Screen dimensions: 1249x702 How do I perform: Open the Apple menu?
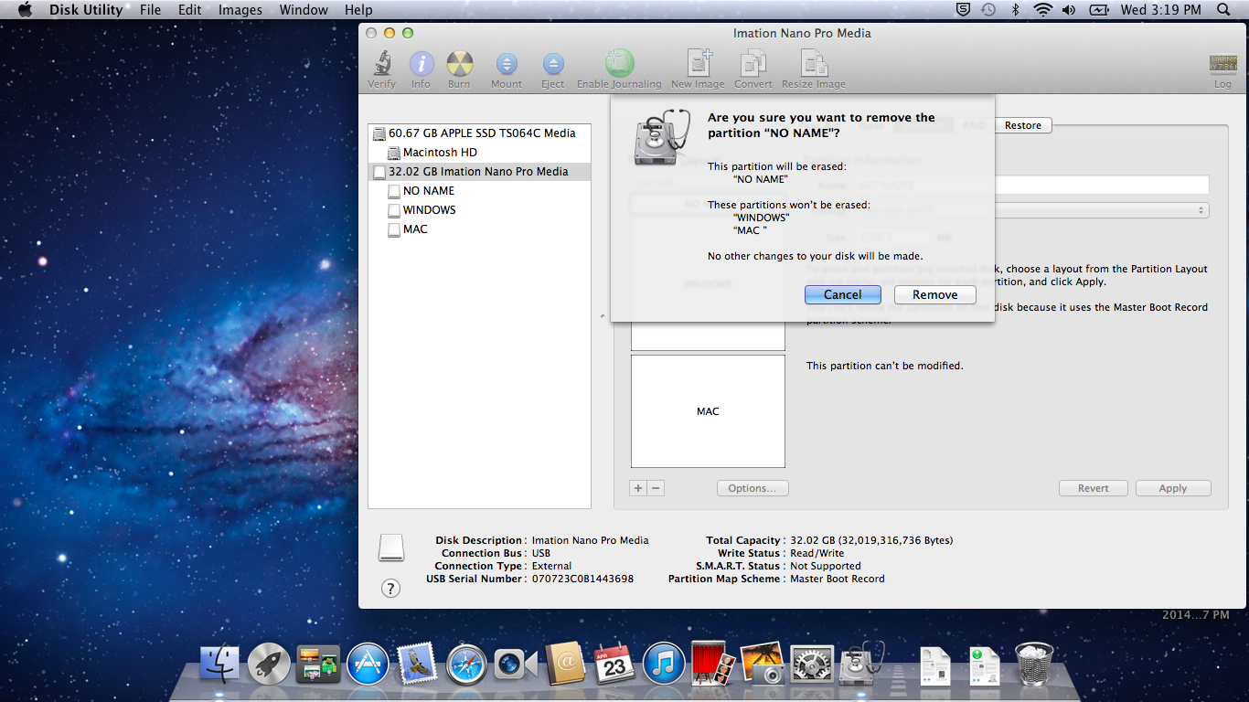[25, 10]
